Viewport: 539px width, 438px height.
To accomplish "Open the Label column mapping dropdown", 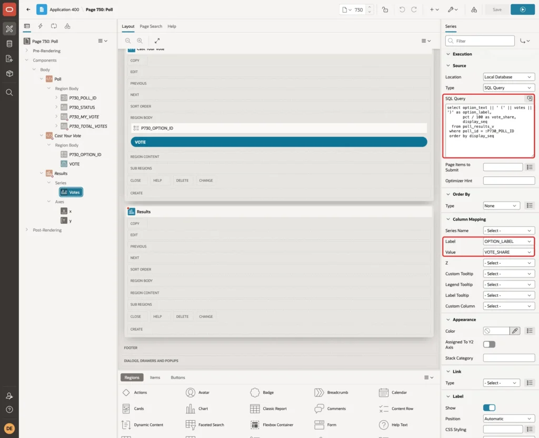I will [x=508, y=241].
